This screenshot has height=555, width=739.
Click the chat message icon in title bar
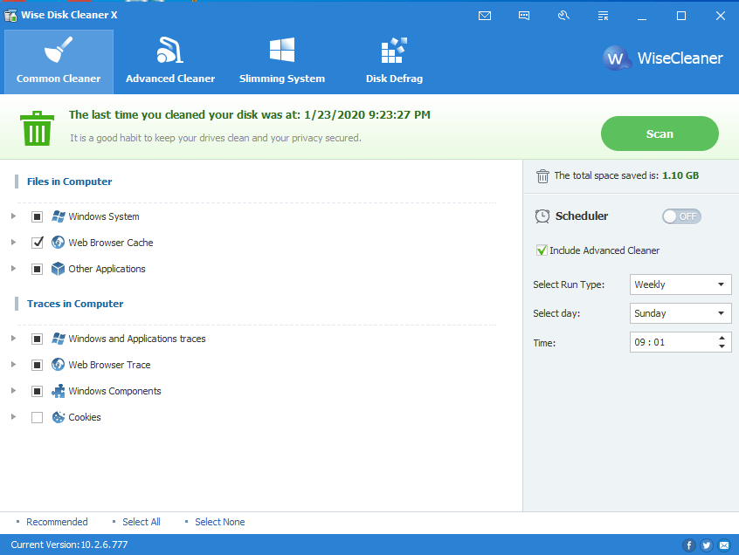(524, 16)
